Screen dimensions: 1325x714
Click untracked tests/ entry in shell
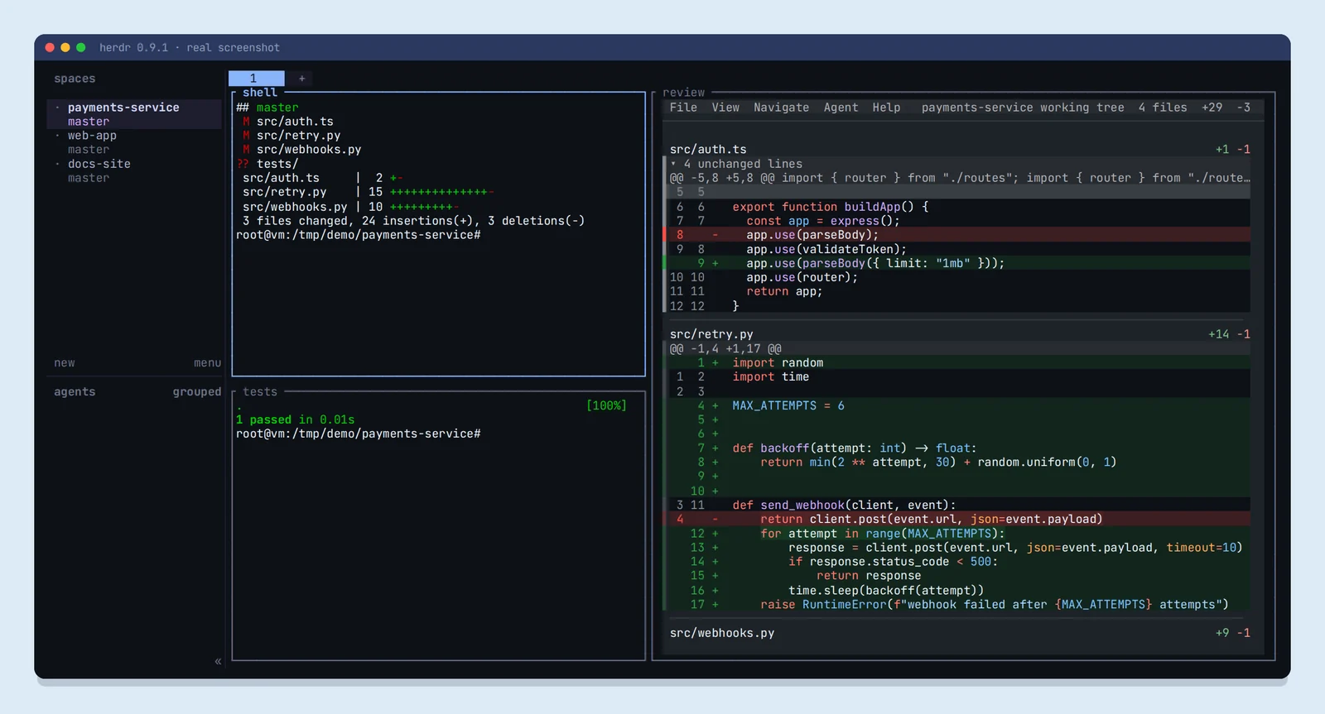tap(277, 164)
